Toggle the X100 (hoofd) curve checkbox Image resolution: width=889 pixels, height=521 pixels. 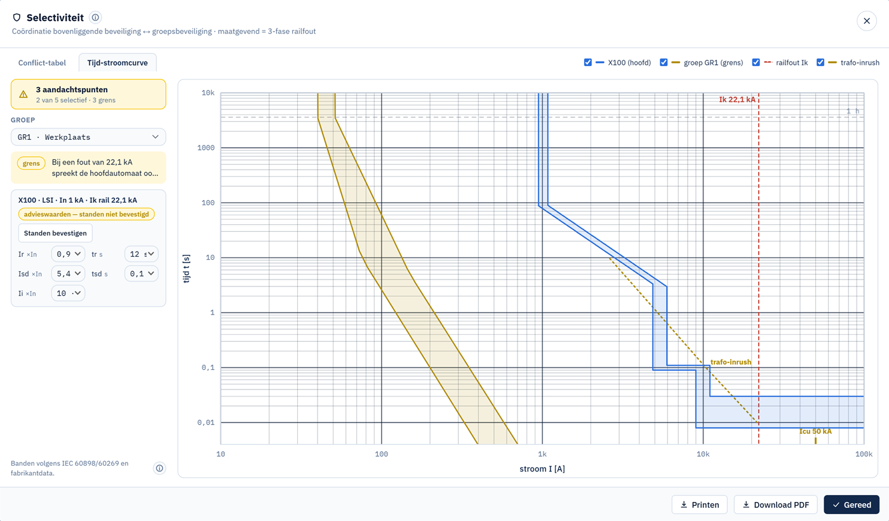pos(588,62)
